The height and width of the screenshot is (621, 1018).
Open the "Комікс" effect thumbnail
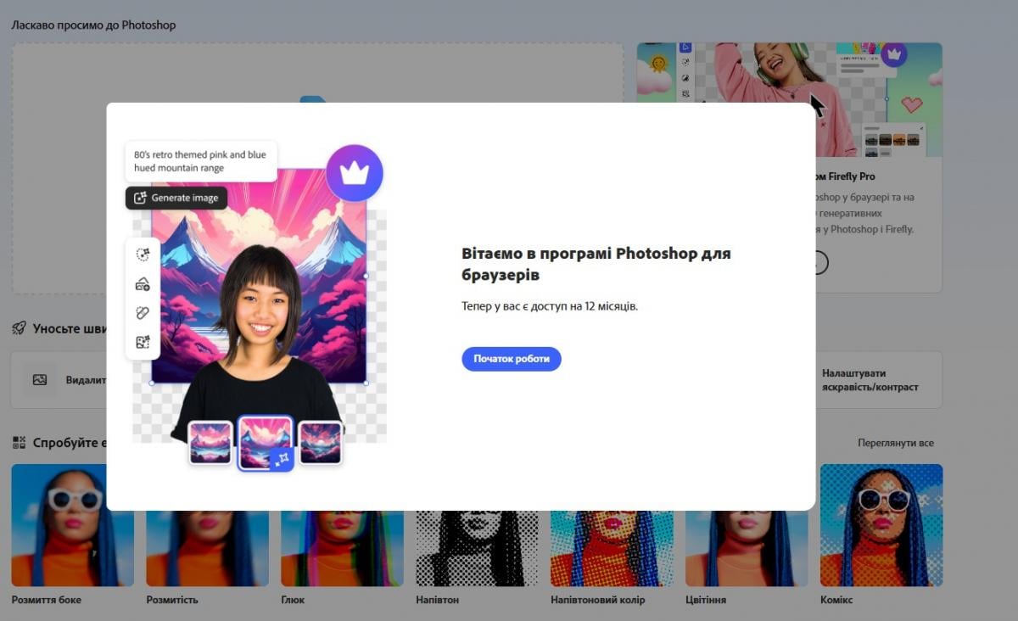[x=881, y=524]
